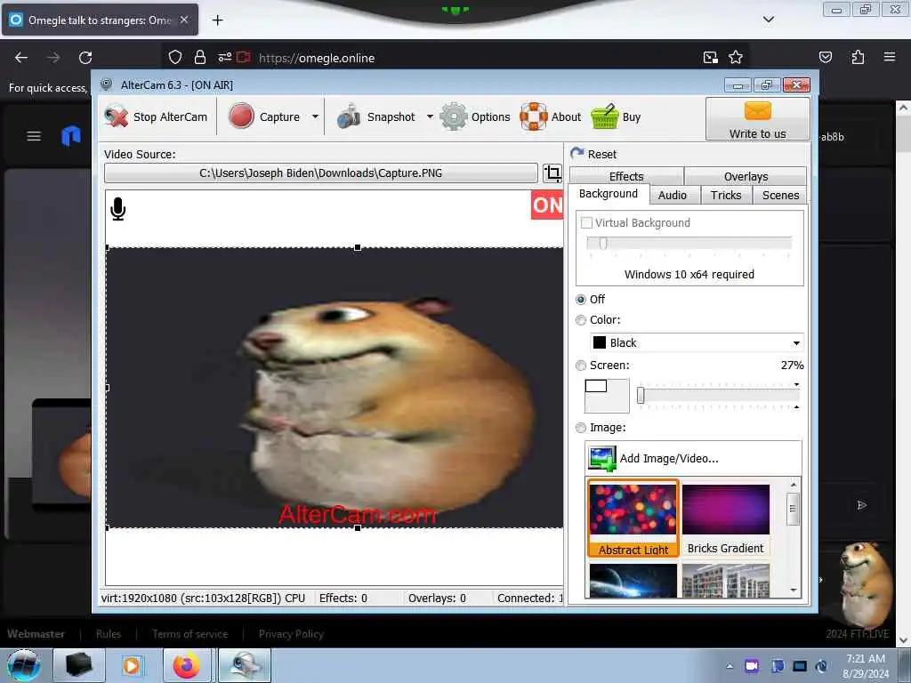Click the Omegle site blue logo

(71, 136)
